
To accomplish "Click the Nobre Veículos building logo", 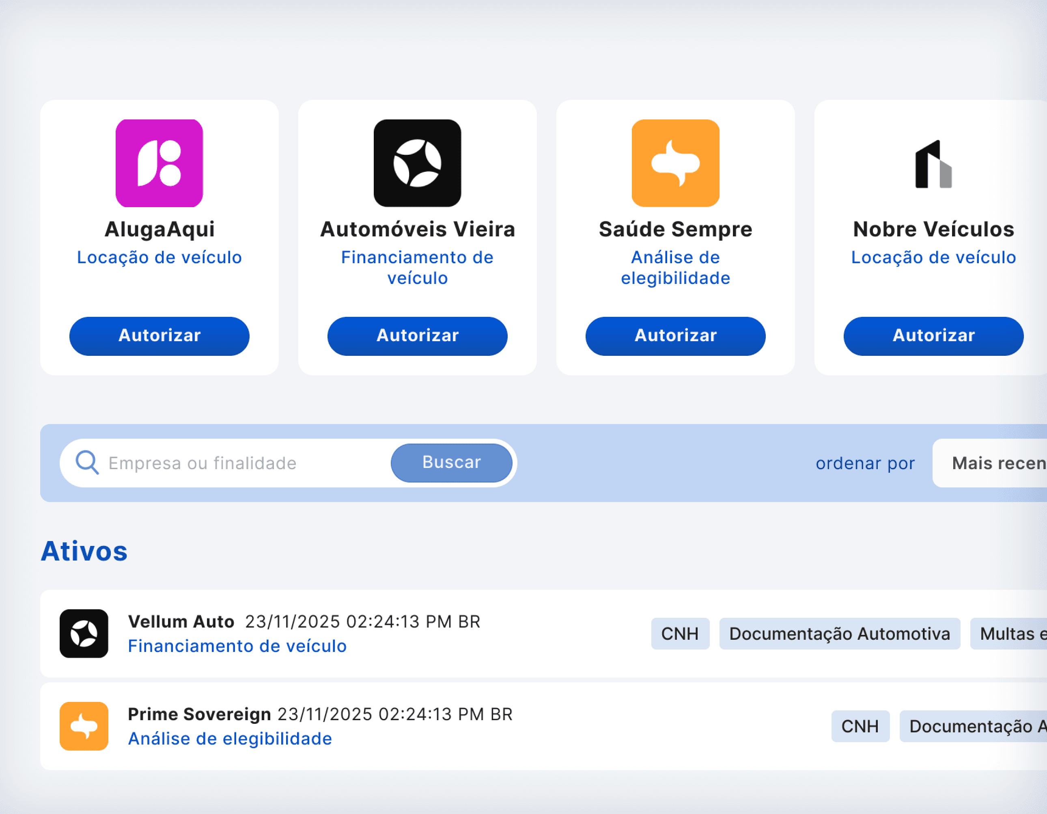I will pos(933,164).
